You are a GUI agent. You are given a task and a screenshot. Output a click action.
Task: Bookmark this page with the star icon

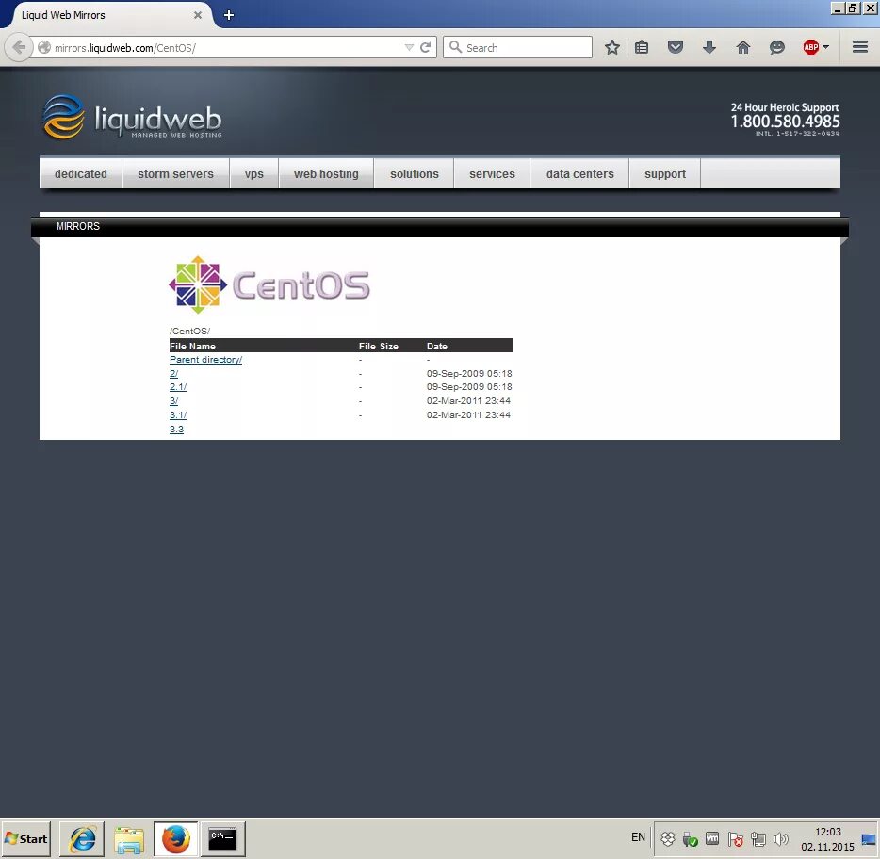point(612,48)
